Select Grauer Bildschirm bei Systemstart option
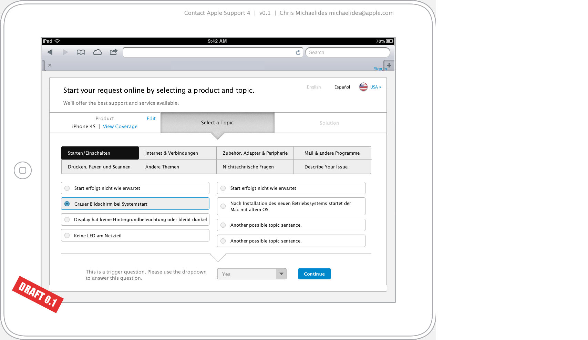Viewport: 588px width, 340px height. [x=67, y=204]
